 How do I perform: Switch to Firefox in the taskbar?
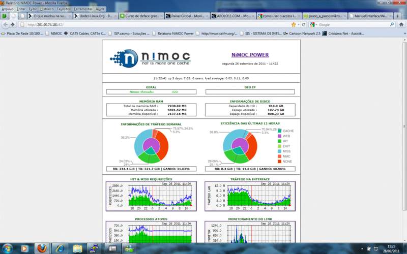click(x=42, y=248)
